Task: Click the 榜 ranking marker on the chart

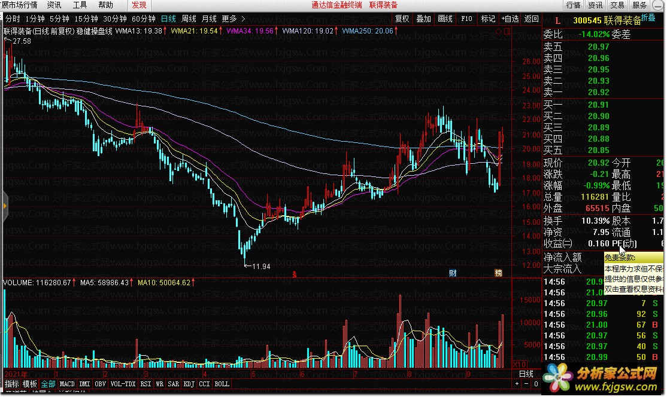Action: pos(498,273)
